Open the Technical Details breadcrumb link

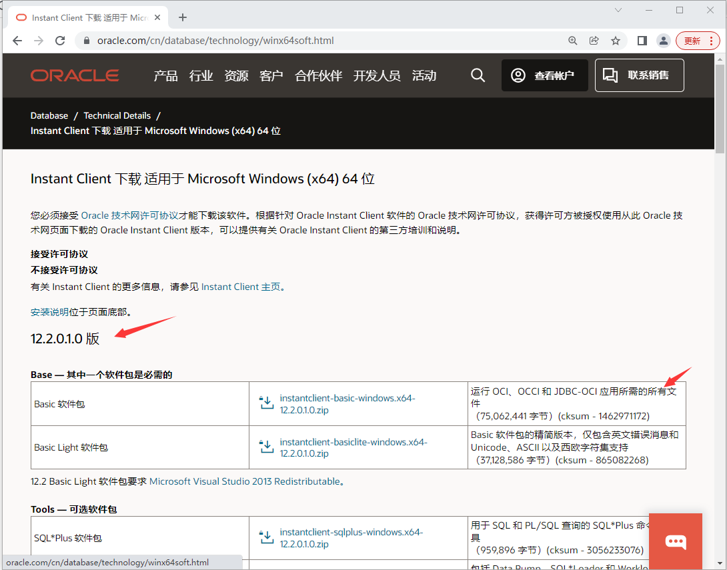117,115
